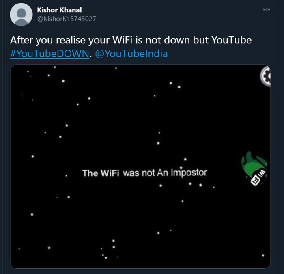This screenshot has width=284, height=274.
Task: Open the @YouTubeIndia mention link
Action: click(x=130, y=54)
